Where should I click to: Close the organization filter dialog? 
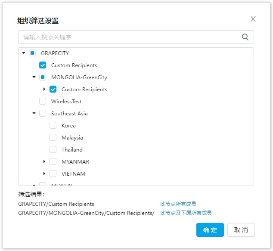pyautogui.click(x=253, y=19)
